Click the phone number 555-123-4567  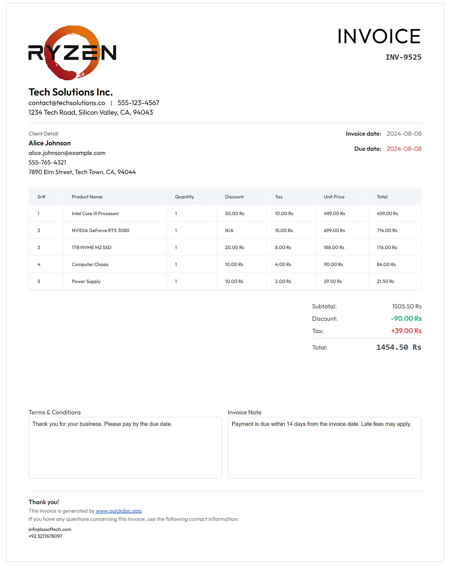coord(139,103)
